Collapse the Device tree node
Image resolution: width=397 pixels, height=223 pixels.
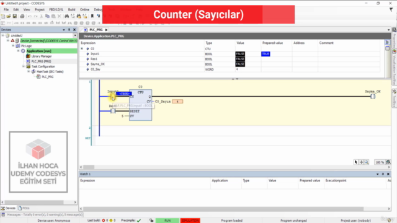click(8, 40)
